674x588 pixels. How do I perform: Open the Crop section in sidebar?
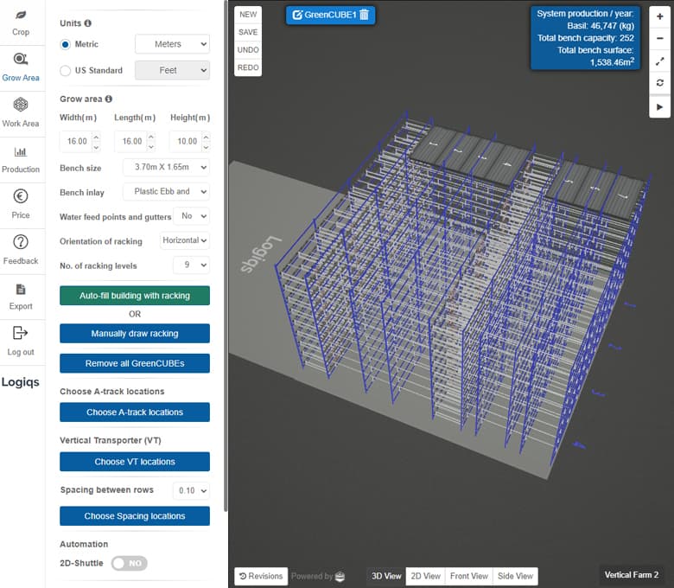(x=21, y=22)
